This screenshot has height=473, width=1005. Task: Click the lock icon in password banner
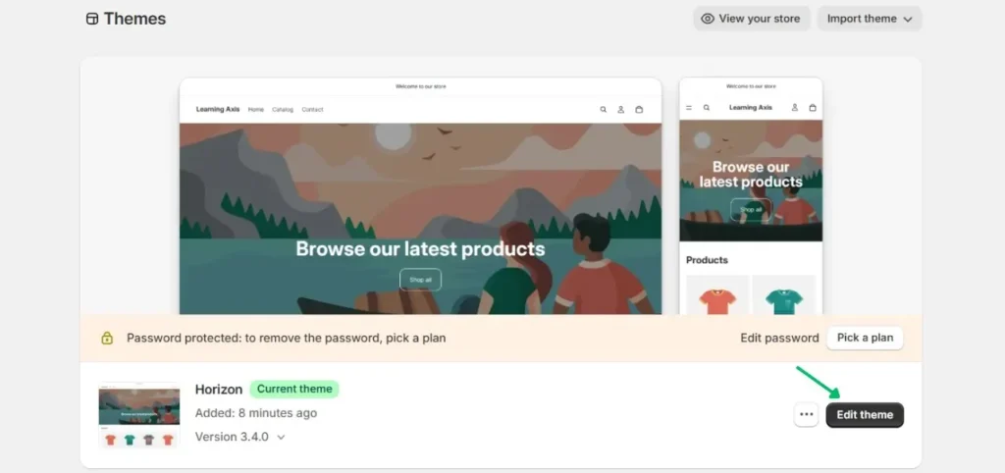(x=107, y=338)
